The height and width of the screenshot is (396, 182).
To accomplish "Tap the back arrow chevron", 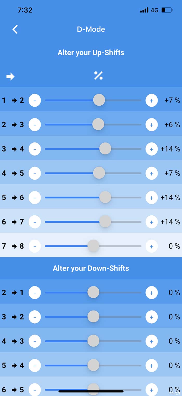I will click(x=15, y=29).
